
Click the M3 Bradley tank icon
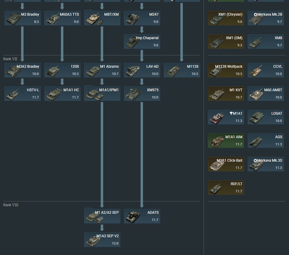(x=13, y=19)
